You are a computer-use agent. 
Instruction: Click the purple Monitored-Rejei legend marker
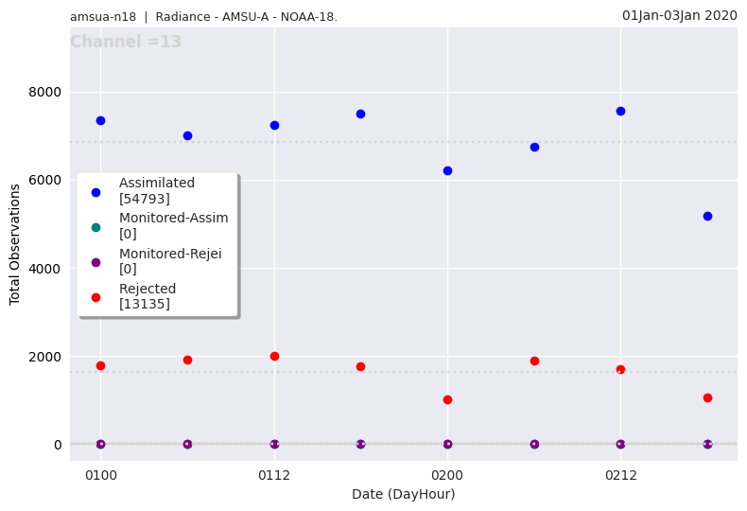(96, 262)
